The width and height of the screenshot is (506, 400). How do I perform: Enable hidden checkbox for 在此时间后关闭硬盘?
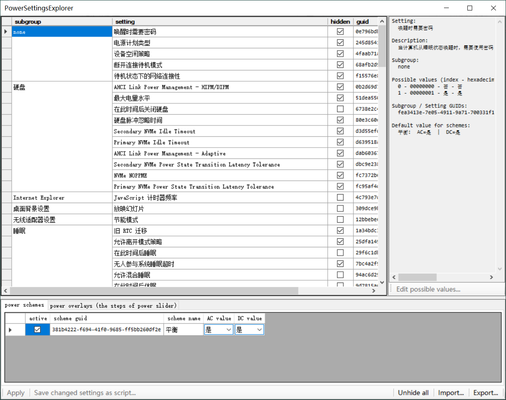pyautogui.click(x=340, y=109)
